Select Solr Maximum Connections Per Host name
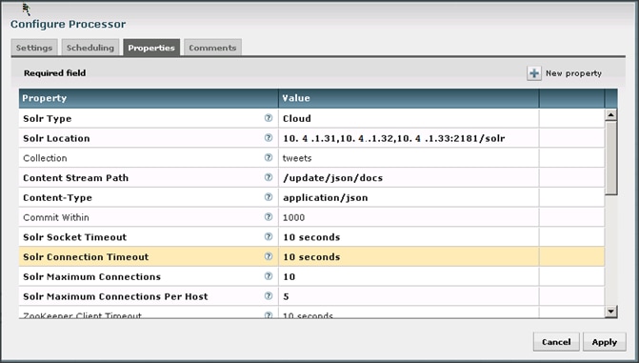This screenshot has width=639, height=363. tap(115, 296)
